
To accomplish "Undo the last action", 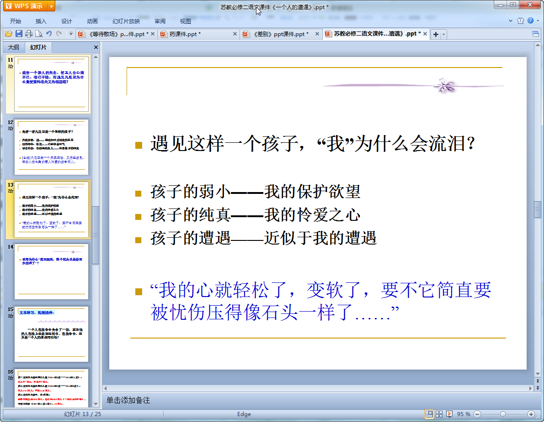I will click(49, 34).
